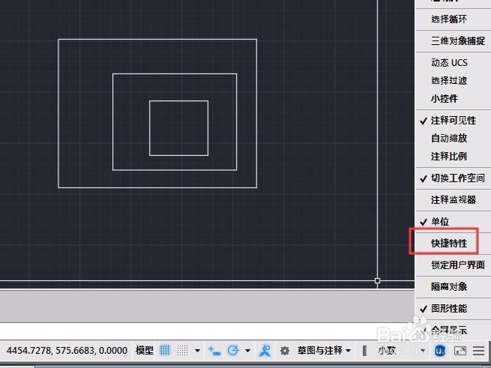The height and width of the screenshot is (368, 491).
Task: Enable 选择循环 in the customization menu
Action: [x=453, y=19]
